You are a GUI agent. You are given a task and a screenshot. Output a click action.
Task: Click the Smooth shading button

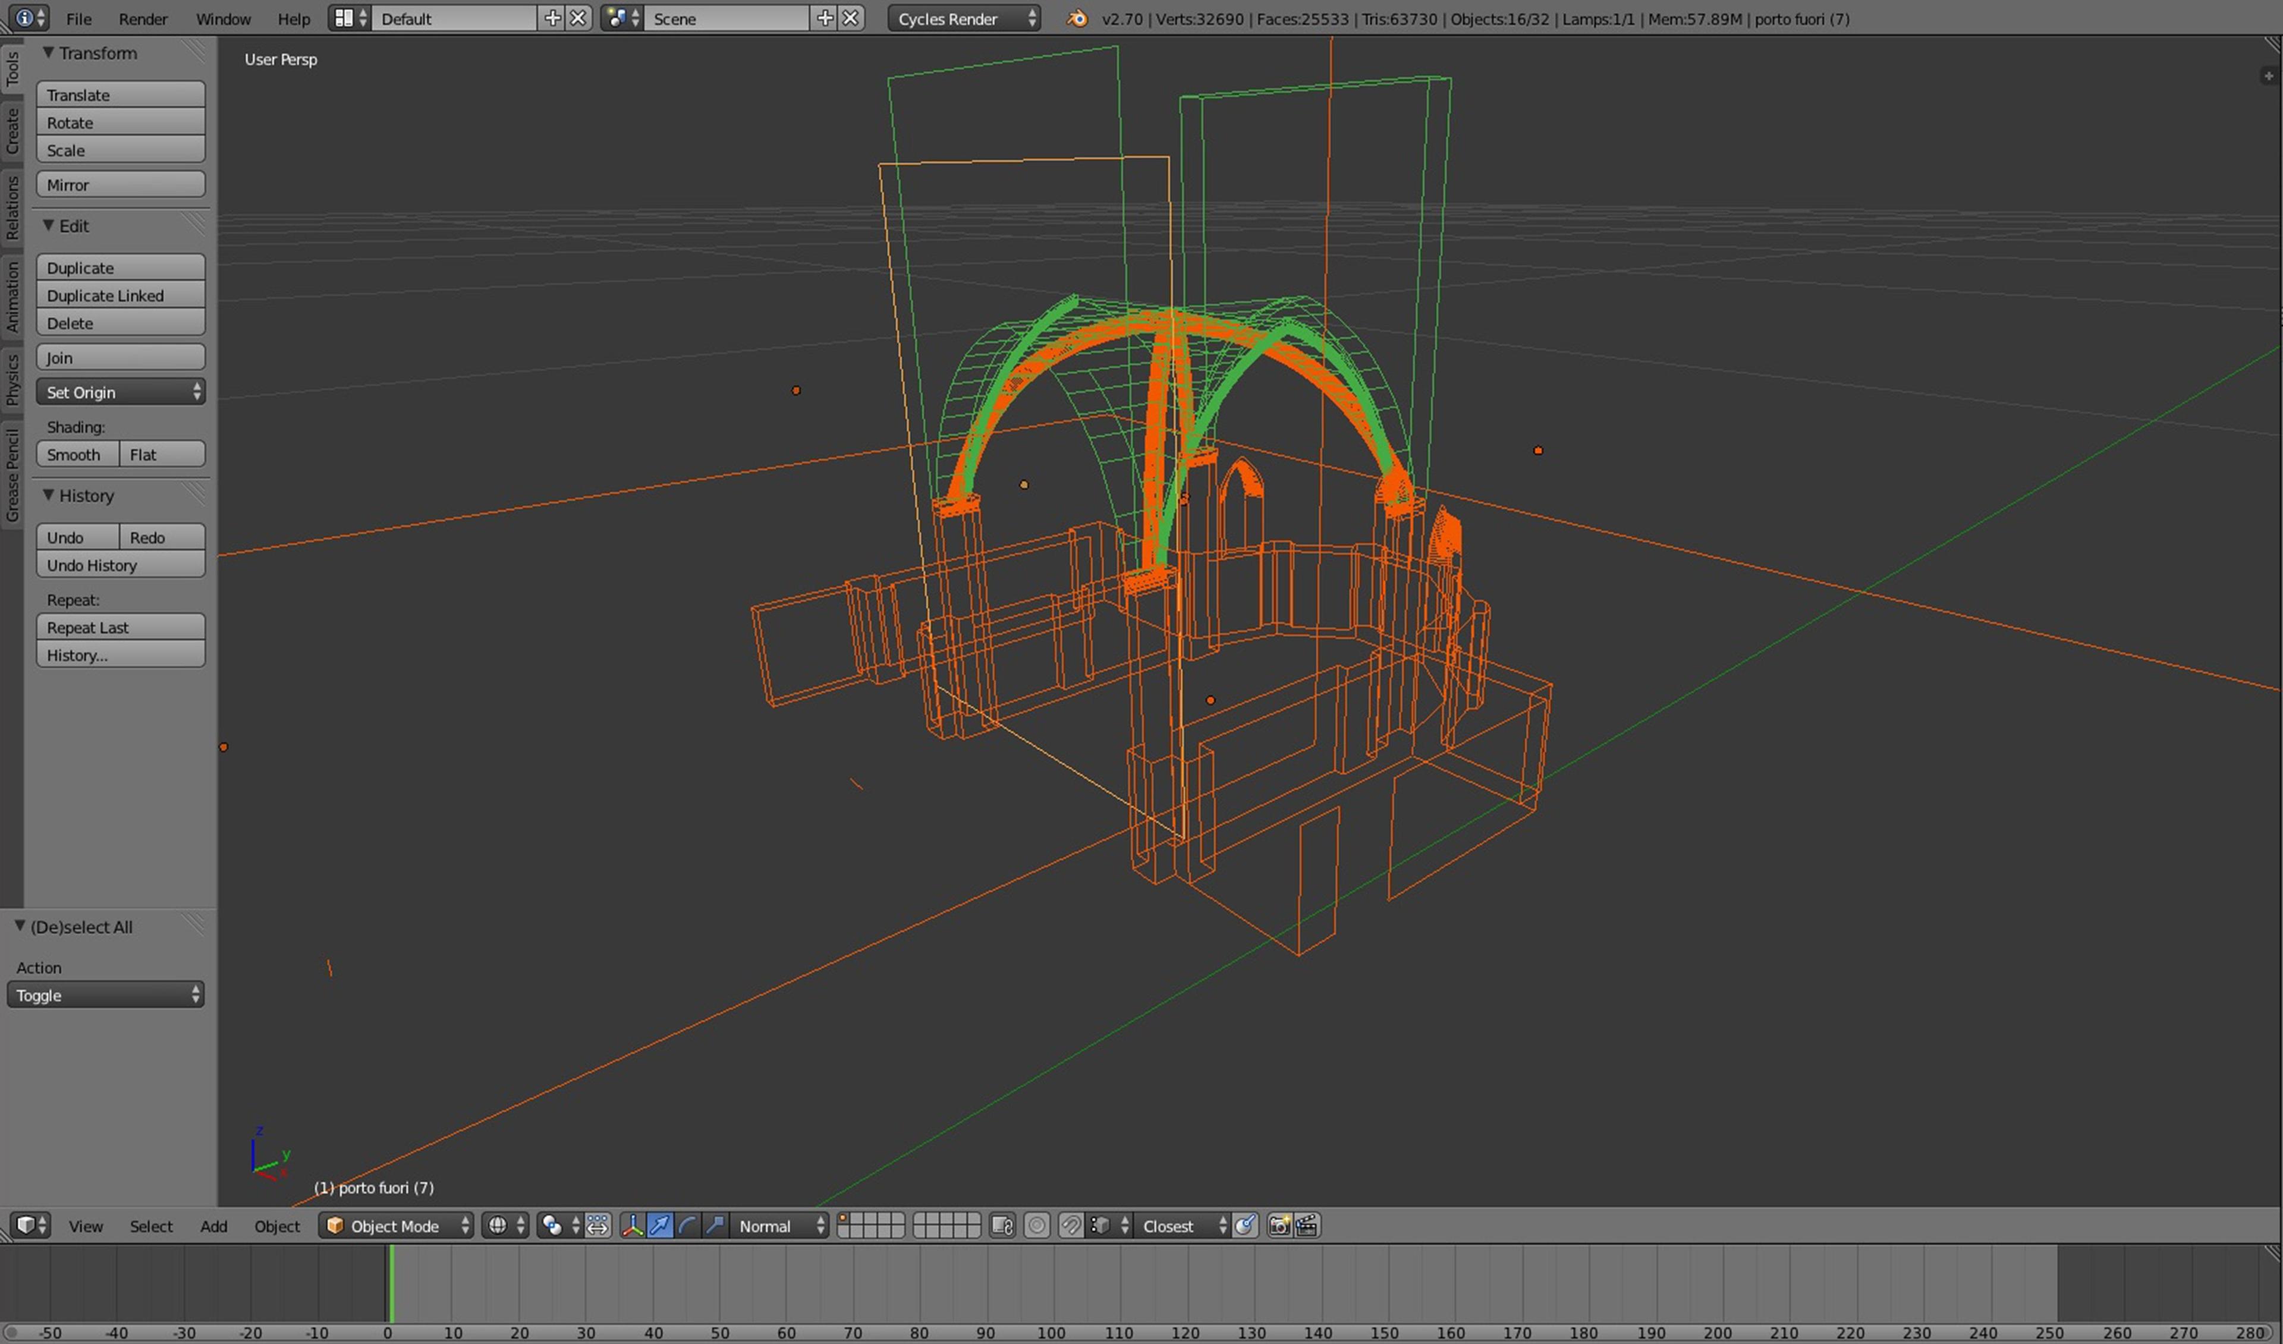point(77,455)
